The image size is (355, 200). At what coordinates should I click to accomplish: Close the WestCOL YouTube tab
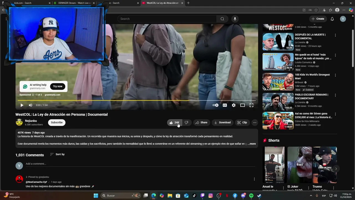182,3
